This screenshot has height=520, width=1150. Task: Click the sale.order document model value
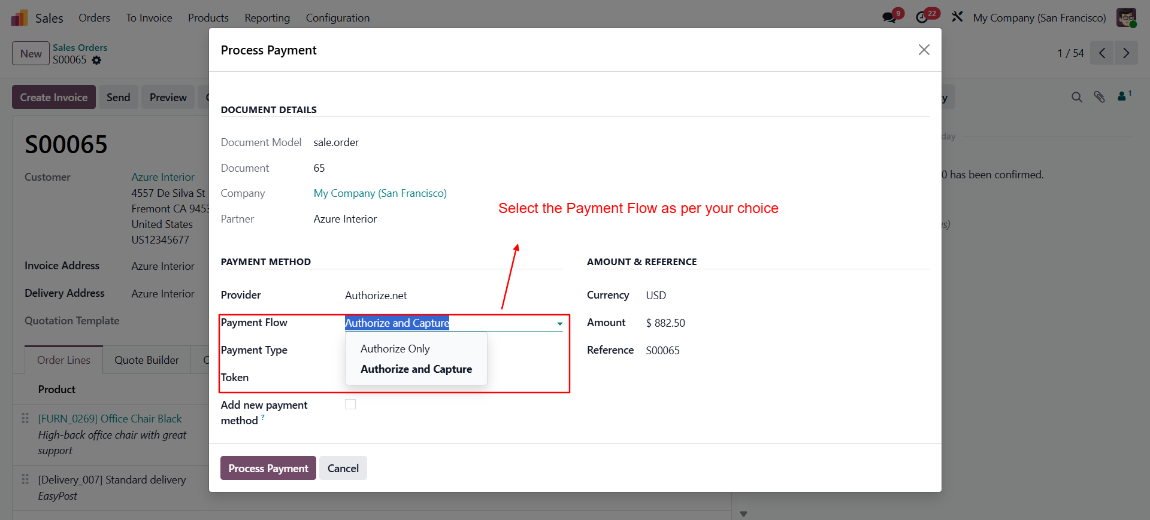pos(336,142)
